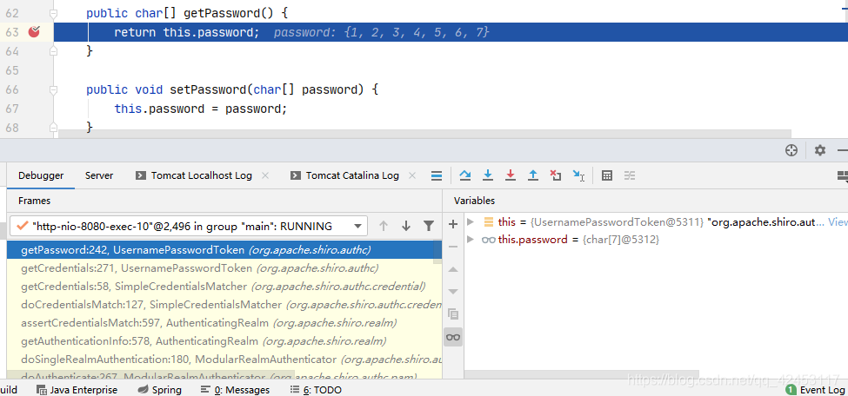Viewport: 848px width, 396px height.
Task: Toggle fold marker on line 68
Action: coord(53,128)
